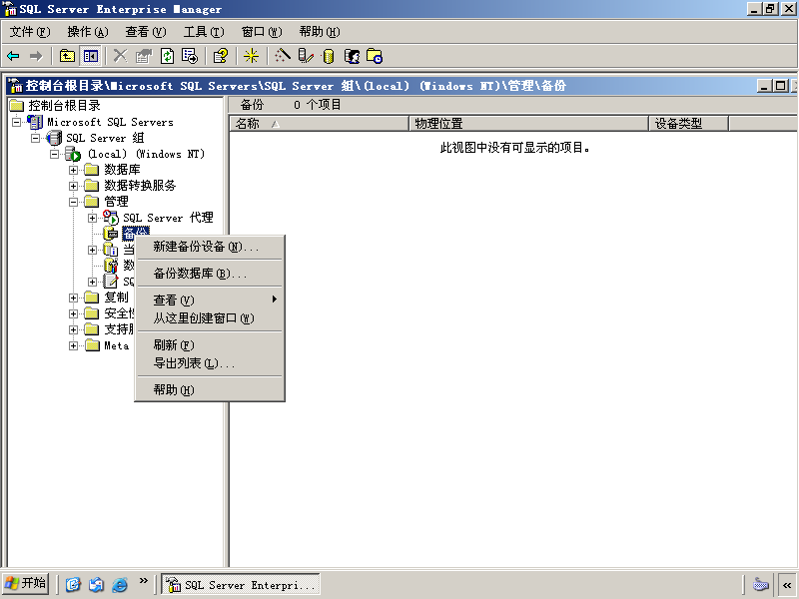This screenshot has height=599, width=799.
Task: Choose 导出列表(L)... in context menu
Action: [x=210, y=363]
